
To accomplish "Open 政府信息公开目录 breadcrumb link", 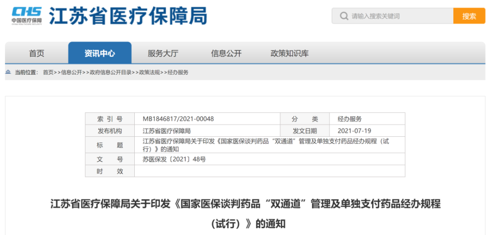I will (x=110, y=72).
